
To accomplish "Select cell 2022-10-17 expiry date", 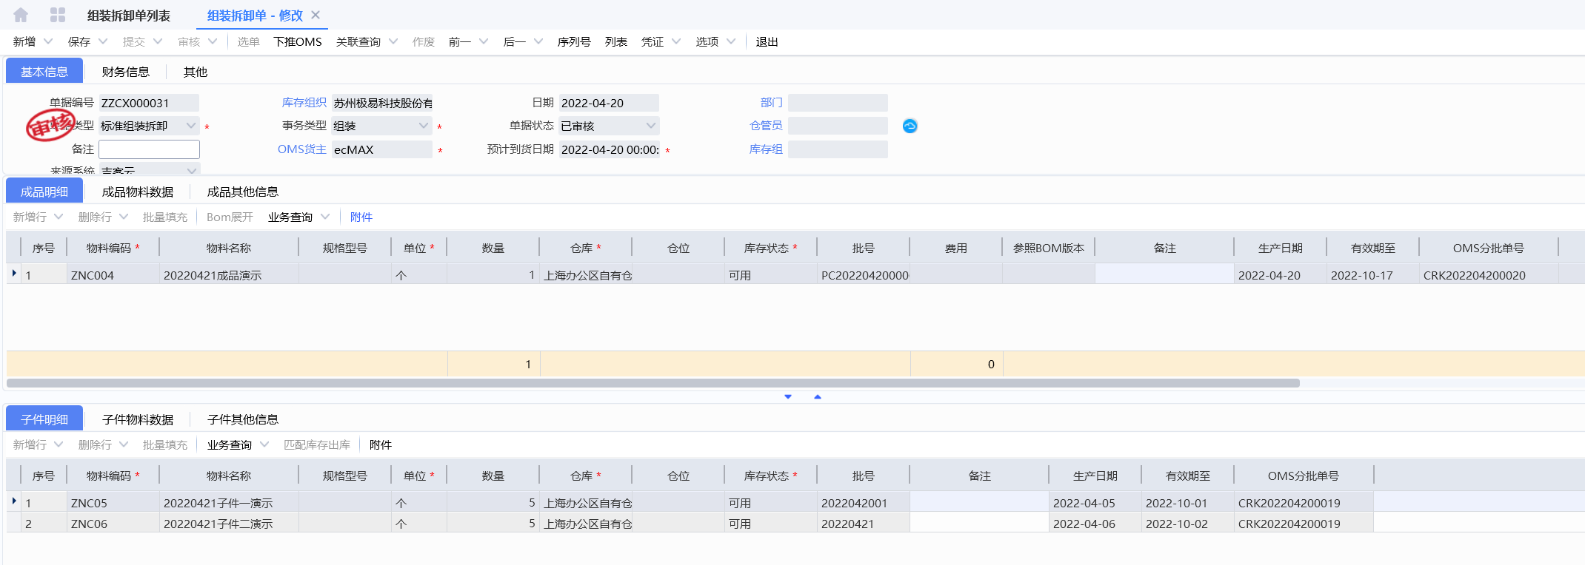I will click(1372, 275).
